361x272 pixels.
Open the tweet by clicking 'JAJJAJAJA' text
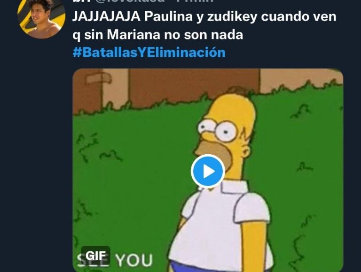tap(107, 17)
